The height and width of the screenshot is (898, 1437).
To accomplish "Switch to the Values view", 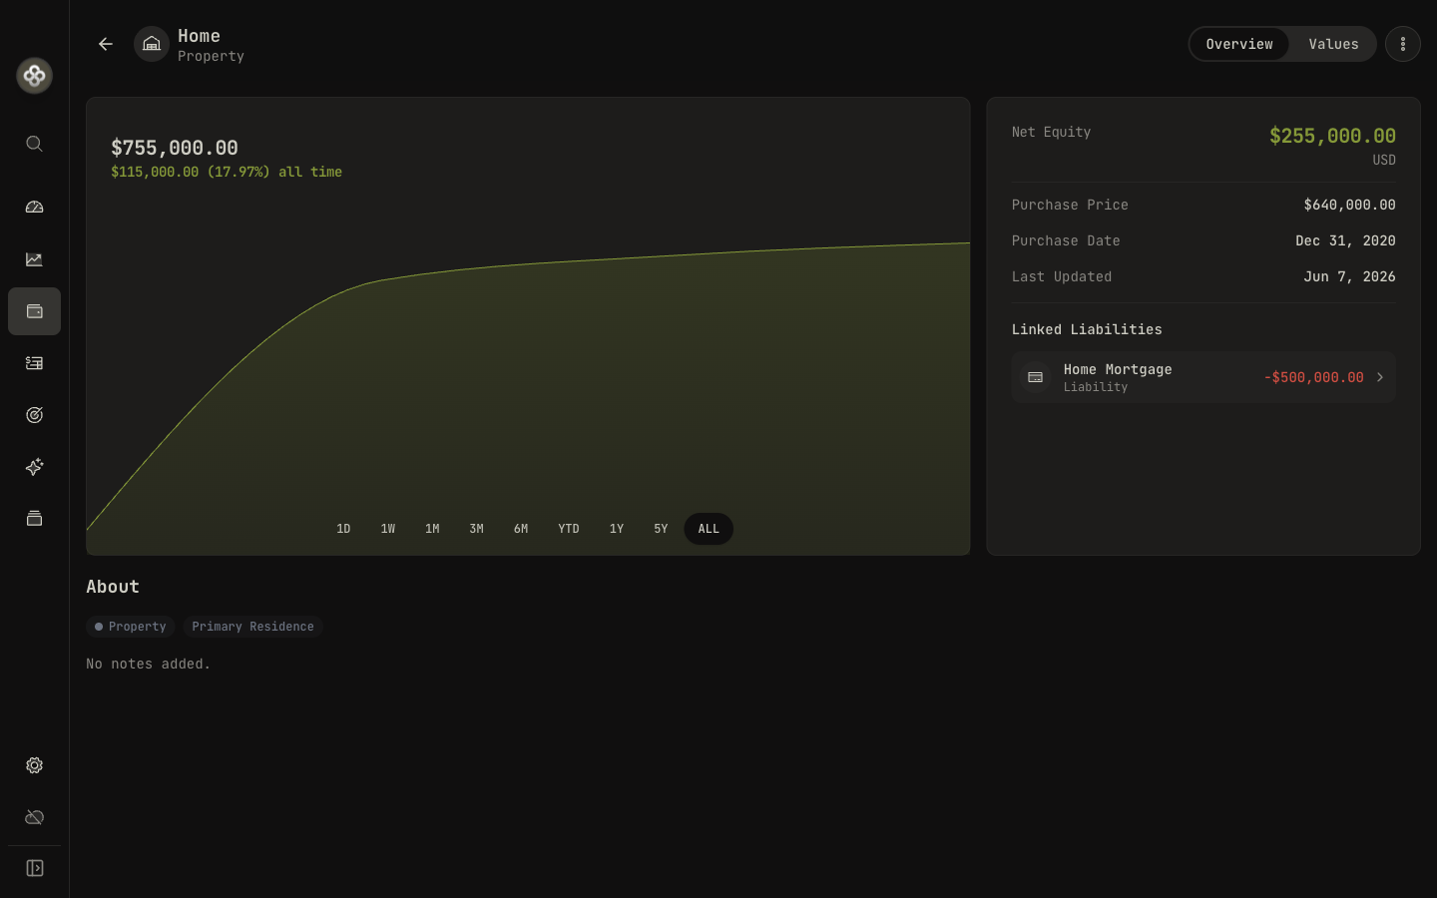I will 1333,44.
